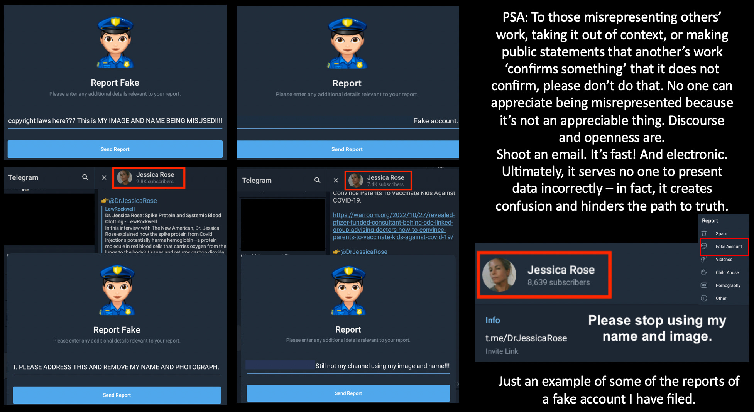Close the middle chat with the X icon
The image size is (754, 412).
pos(336,180)
